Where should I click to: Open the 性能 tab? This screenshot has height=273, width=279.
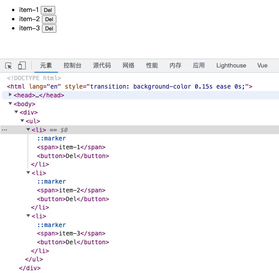click(x=152, y=65)
